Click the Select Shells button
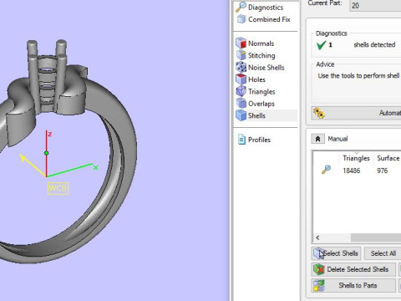The height and width of the screenshot is (301, 401). tap(336, 253)
